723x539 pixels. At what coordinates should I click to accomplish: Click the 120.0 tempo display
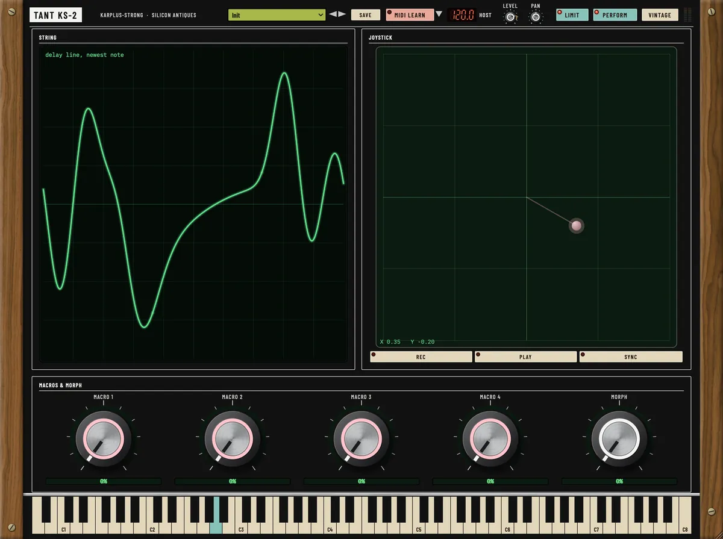click(x=463, y=15)
